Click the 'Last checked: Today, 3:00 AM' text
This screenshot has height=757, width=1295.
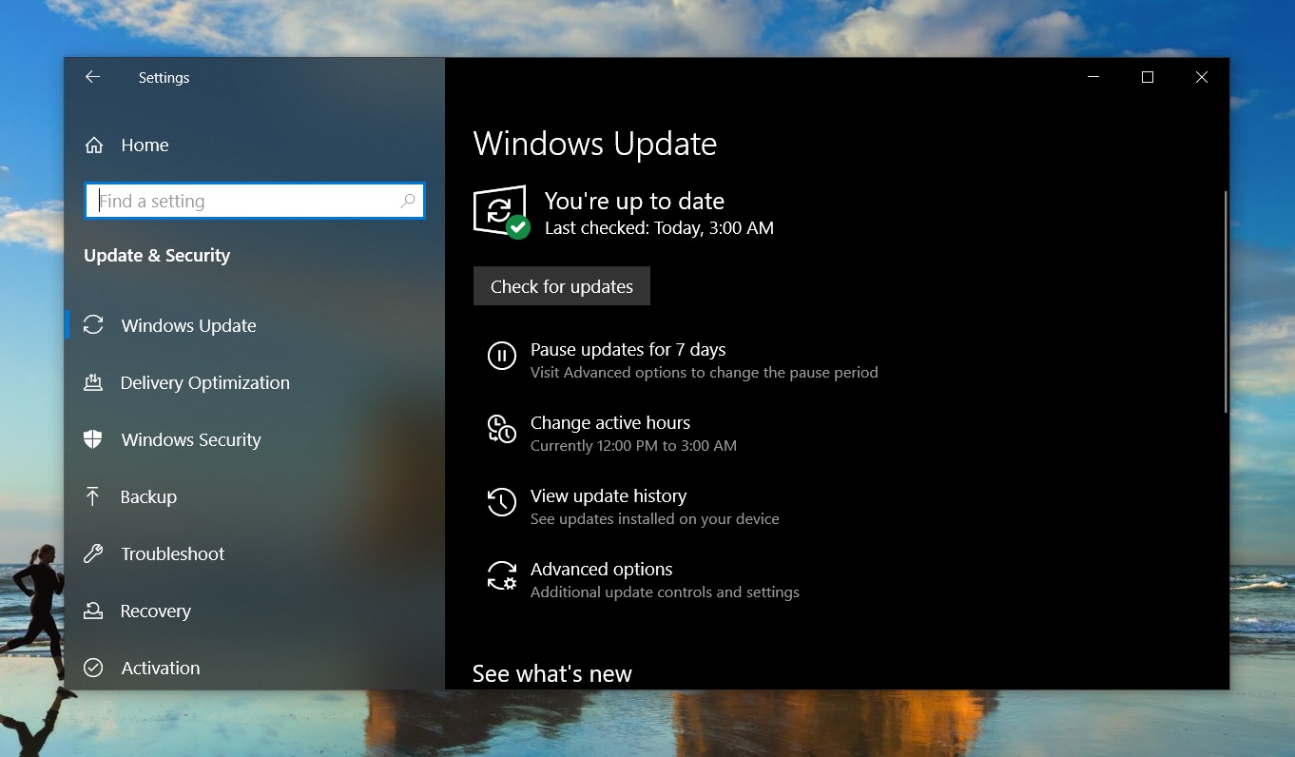[x=659, y=228]
